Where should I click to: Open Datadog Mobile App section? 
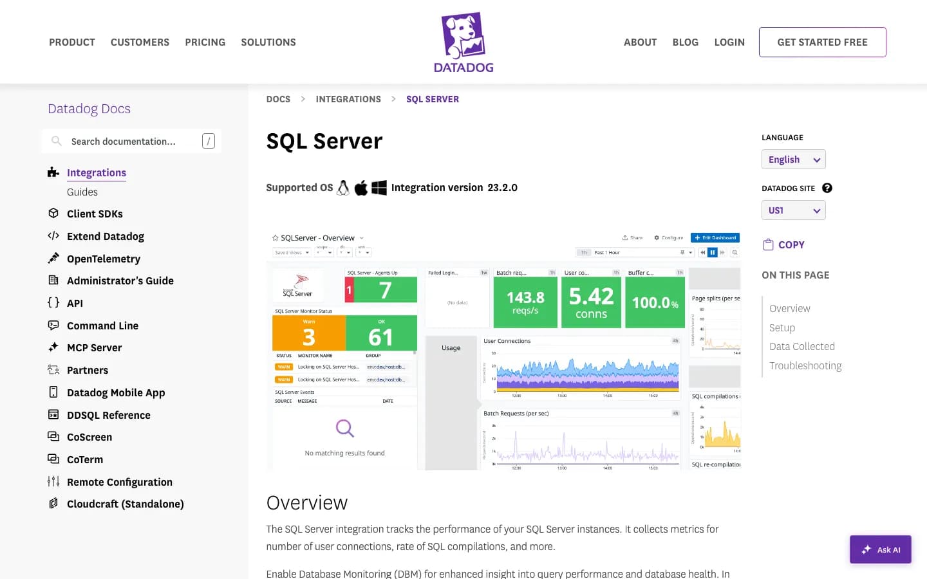(116, 392)
